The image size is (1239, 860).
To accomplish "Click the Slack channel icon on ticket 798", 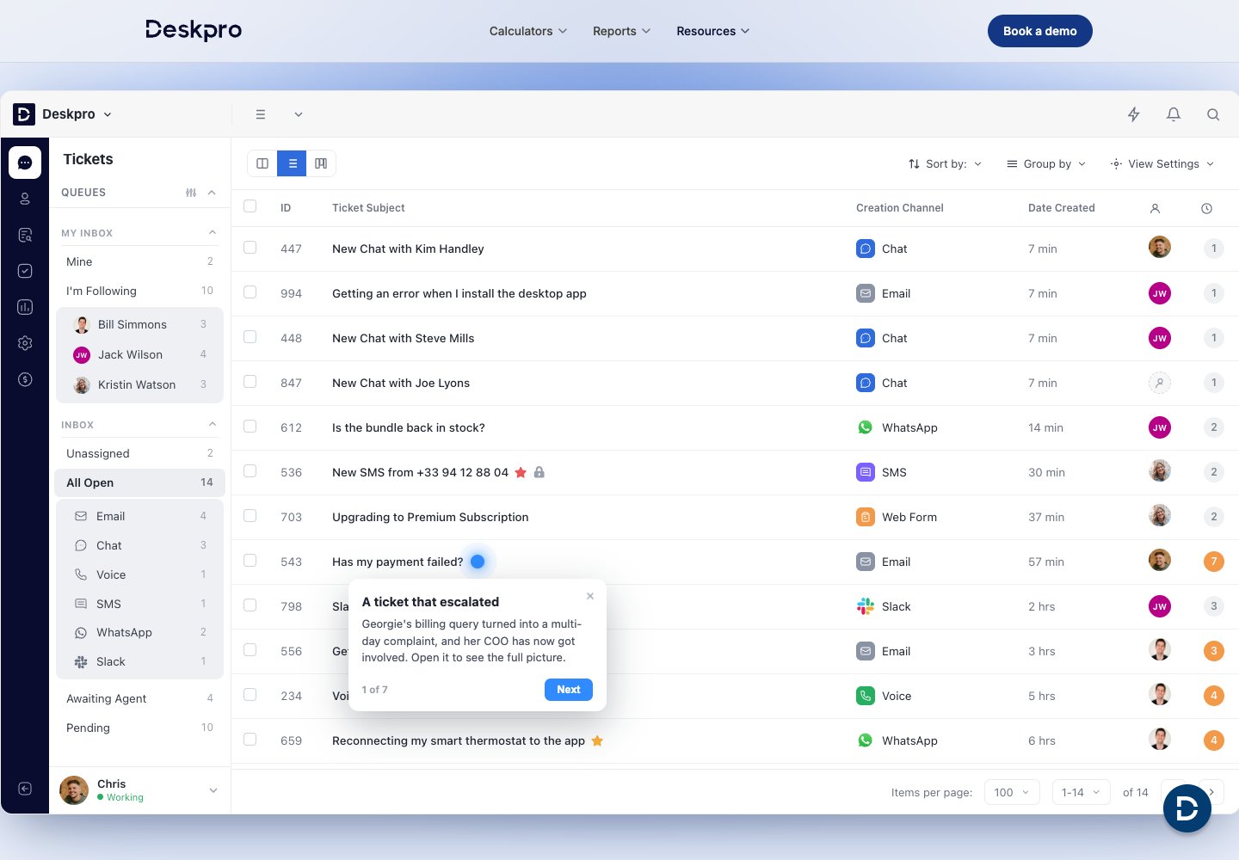I will pyautogui.click(x=866, y=606).
